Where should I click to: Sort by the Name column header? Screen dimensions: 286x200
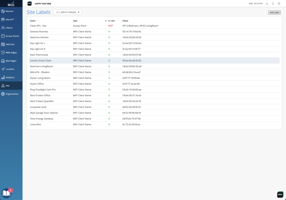pyautogui.click(x=33, y=21)
